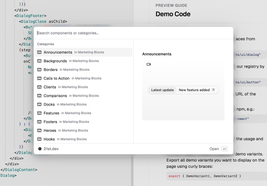Click the ts/ui/dialog" code snippet
The height and width of the screenshot is (186, 267).
point(248,55)
